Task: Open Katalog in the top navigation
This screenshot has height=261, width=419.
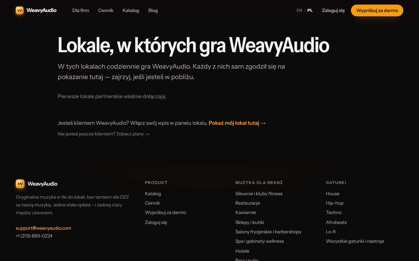Action: (131, 10)
